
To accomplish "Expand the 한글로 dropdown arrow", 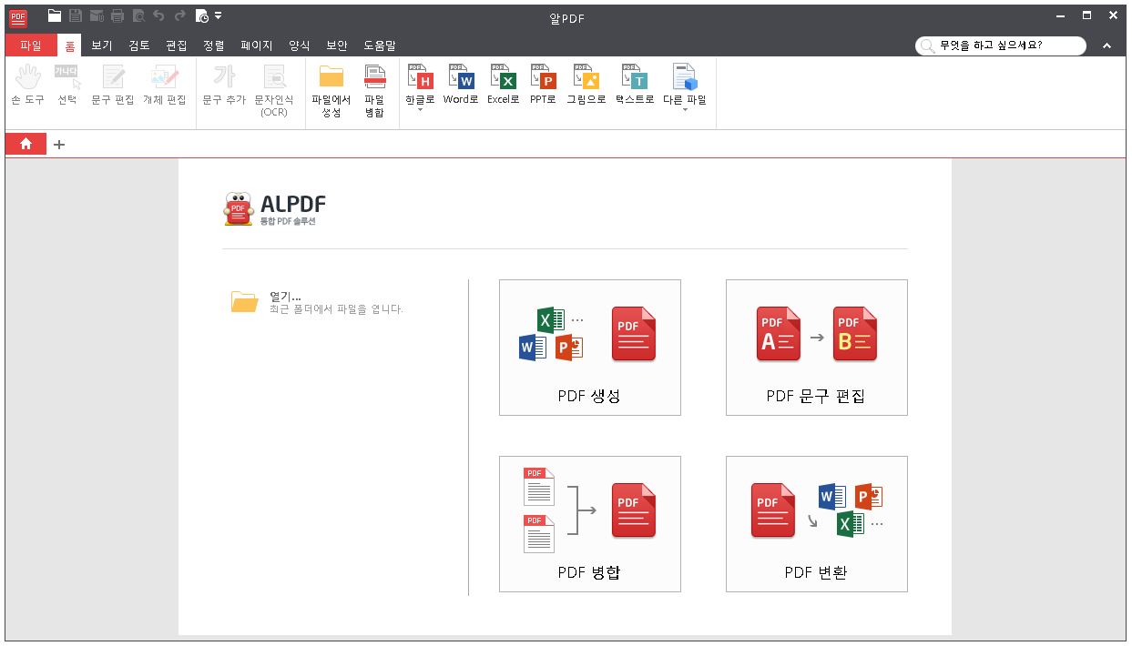I will (421, 110).
